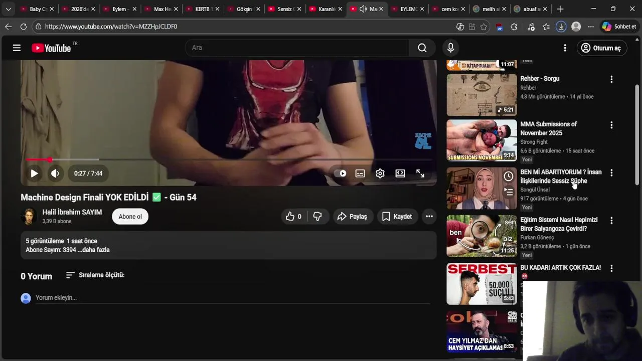Open options for Eğitim Sistemi video
Image resolution: width=642 pixels, height=361 pixels.
click(x=611, y=221)
